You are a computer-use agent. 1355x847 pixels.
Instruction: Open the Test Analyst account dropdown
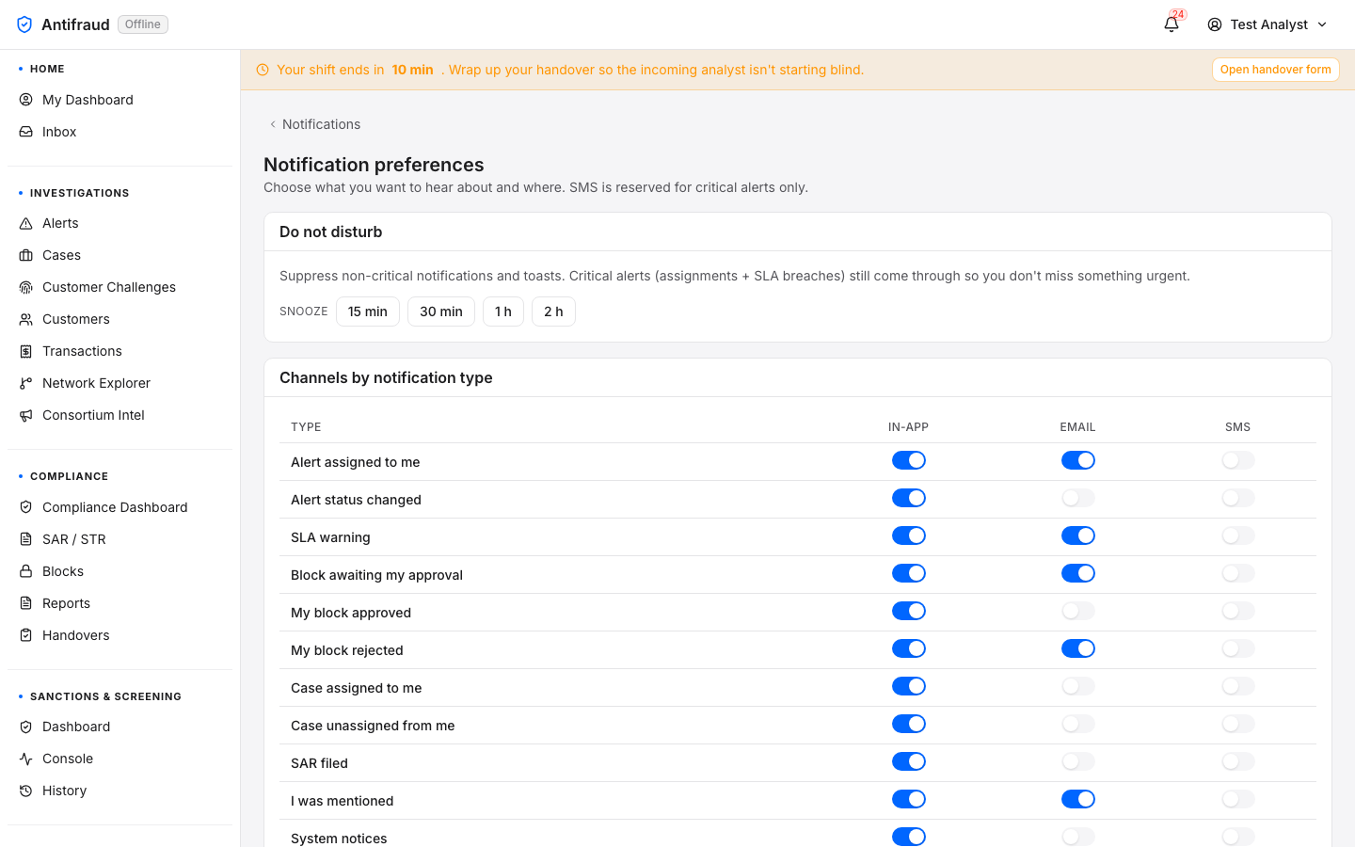(1267, 24)
